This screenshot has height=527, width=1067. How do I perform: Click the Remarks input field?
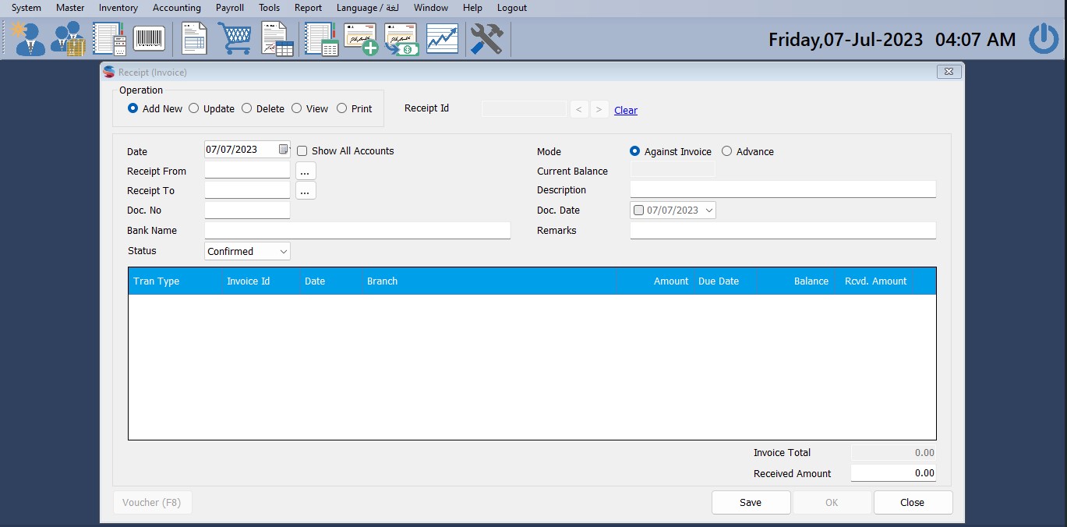click(783, 230)
